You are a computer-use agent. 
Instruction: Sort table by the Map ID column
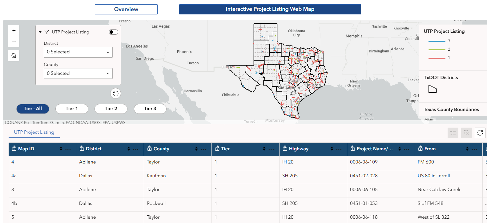(61, 149)
